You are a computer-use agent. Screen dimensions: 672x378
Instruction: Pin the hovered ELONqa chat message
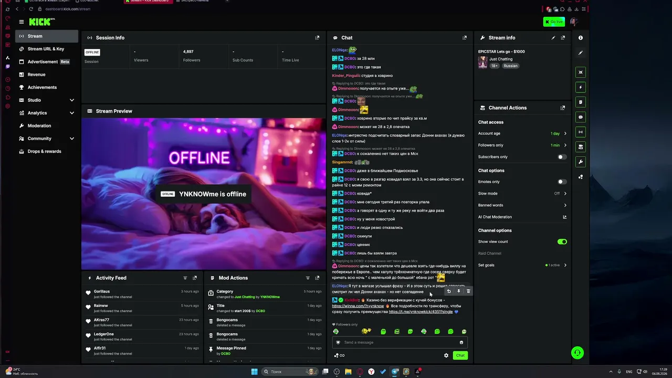click(x=458, y=291)
